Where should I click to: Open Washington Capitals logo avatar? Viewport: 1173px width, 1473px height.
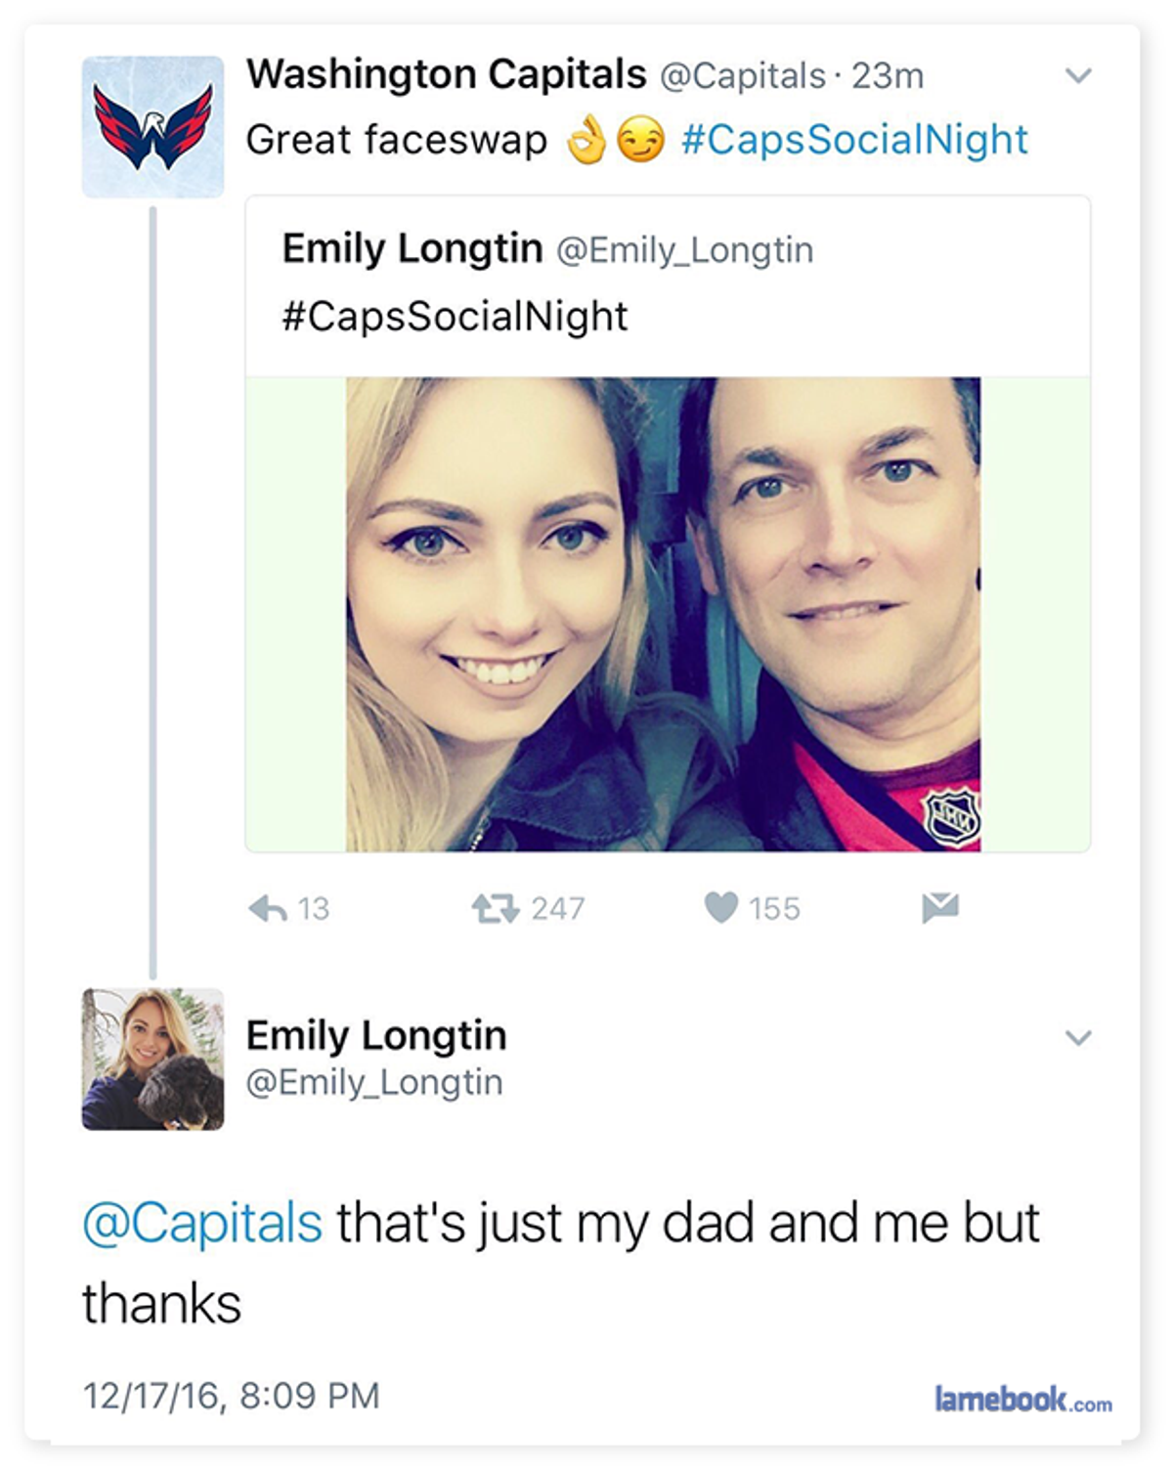[x=152, y=127]
